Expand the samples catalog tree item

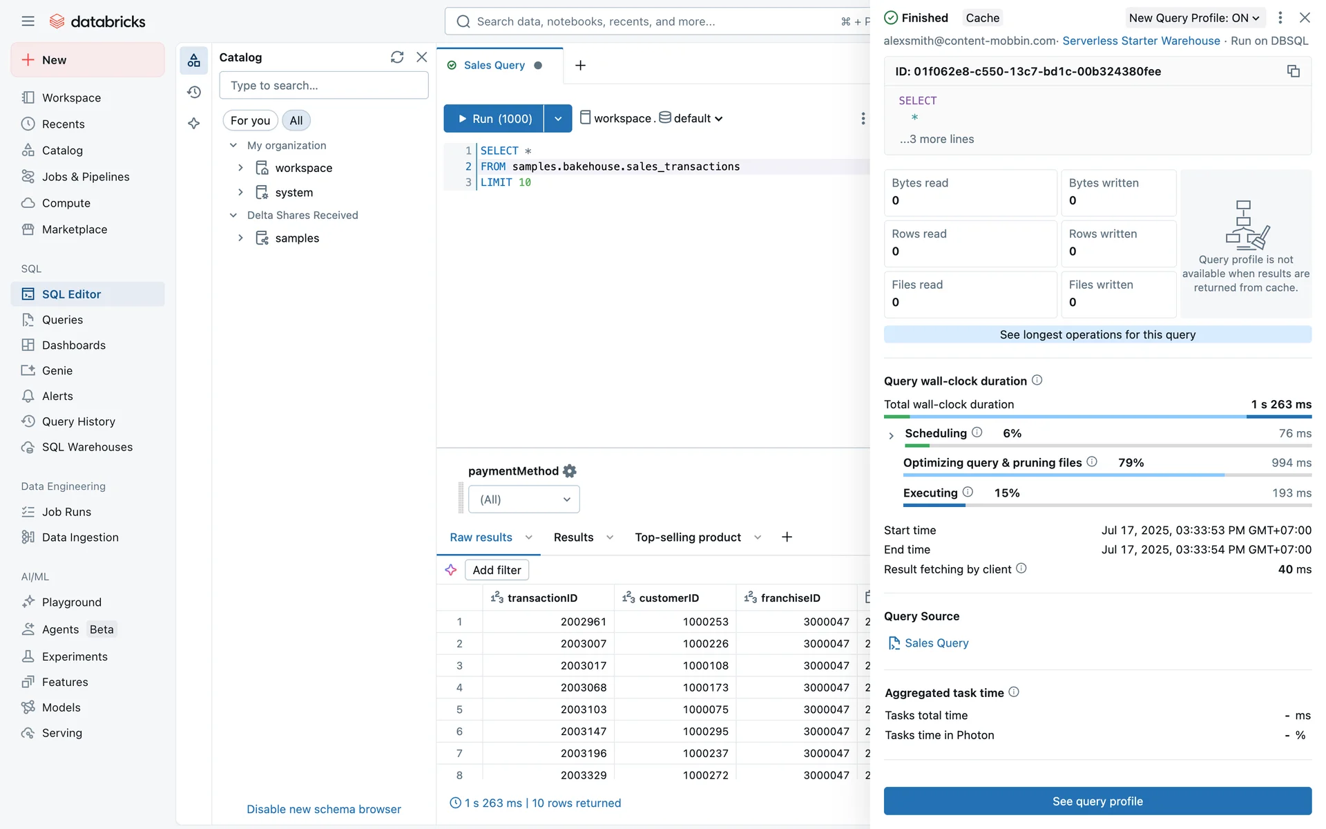240,238
